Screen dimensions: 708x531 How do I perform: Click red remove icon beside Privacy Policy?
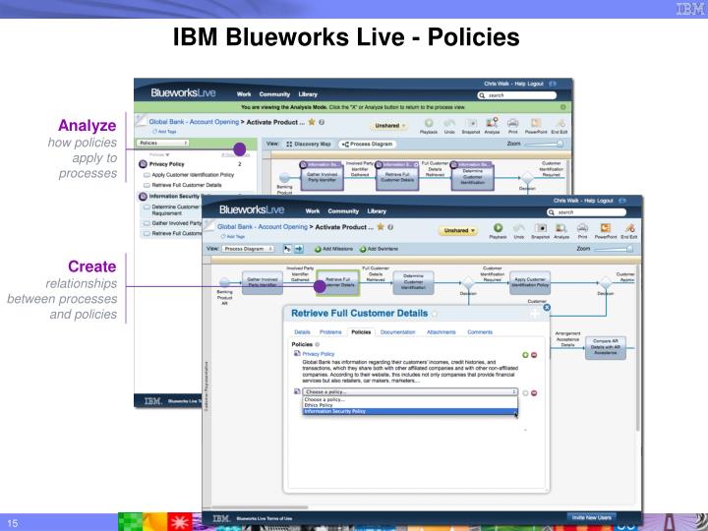coord(534,355)
